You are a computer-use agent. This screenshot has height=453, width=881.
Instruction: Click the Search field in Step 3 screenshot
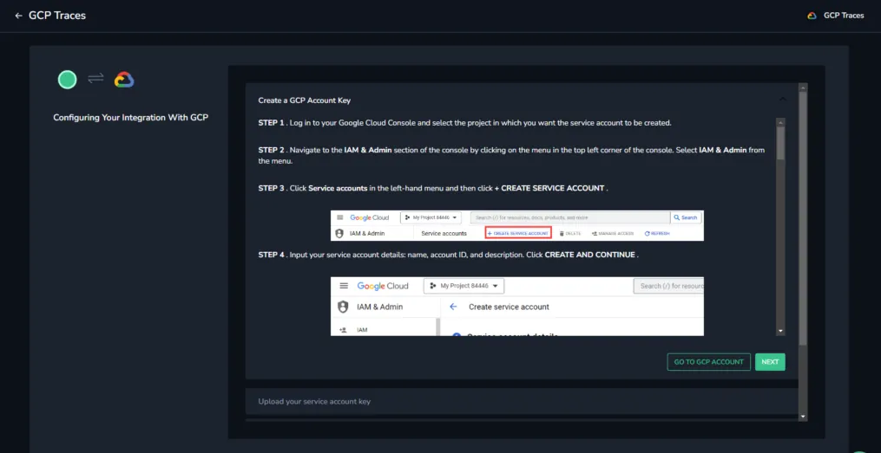569,217
